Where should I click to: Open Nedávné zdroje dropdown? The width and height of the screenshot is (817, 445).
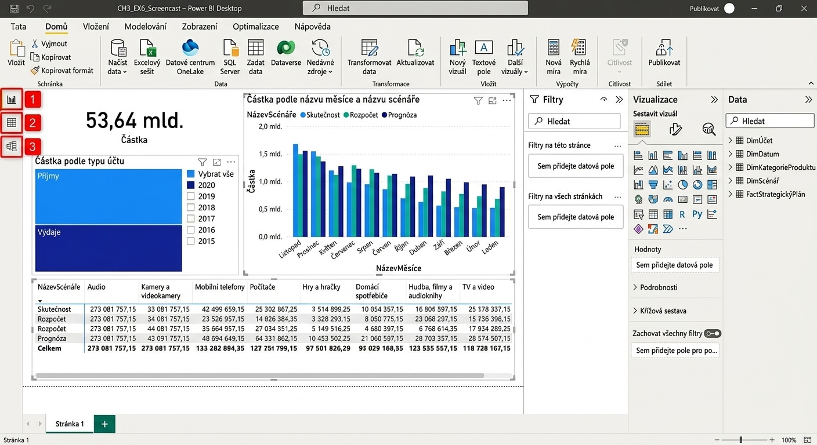[x=320, y=57]
